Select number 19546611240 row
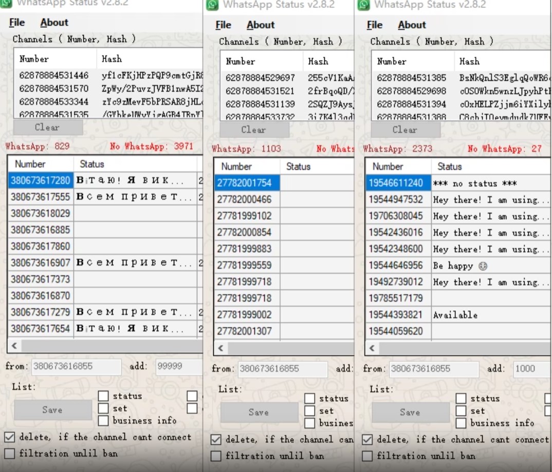The height and width of the screenshot is (472, 552). [x=458, y=183]
